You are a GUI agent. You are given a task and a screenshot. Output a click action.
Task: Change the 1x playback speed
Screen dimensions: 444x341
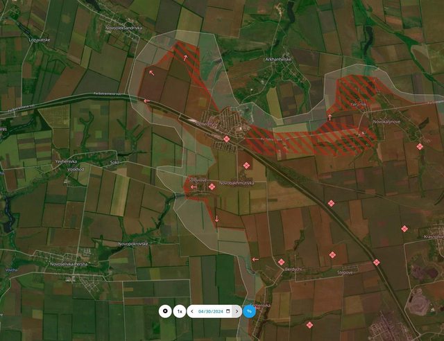click(x=180, y=311)
